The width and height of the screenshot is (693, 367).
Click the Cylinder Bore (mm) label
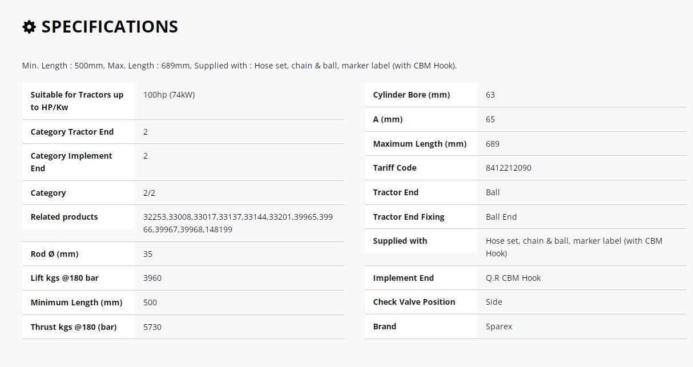(x=411, y=95)
